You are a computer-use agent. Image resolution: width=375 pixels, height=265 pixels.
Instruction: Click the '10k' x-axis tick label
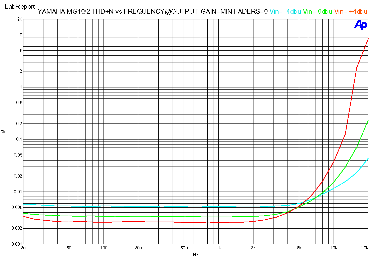click(334, 248)
